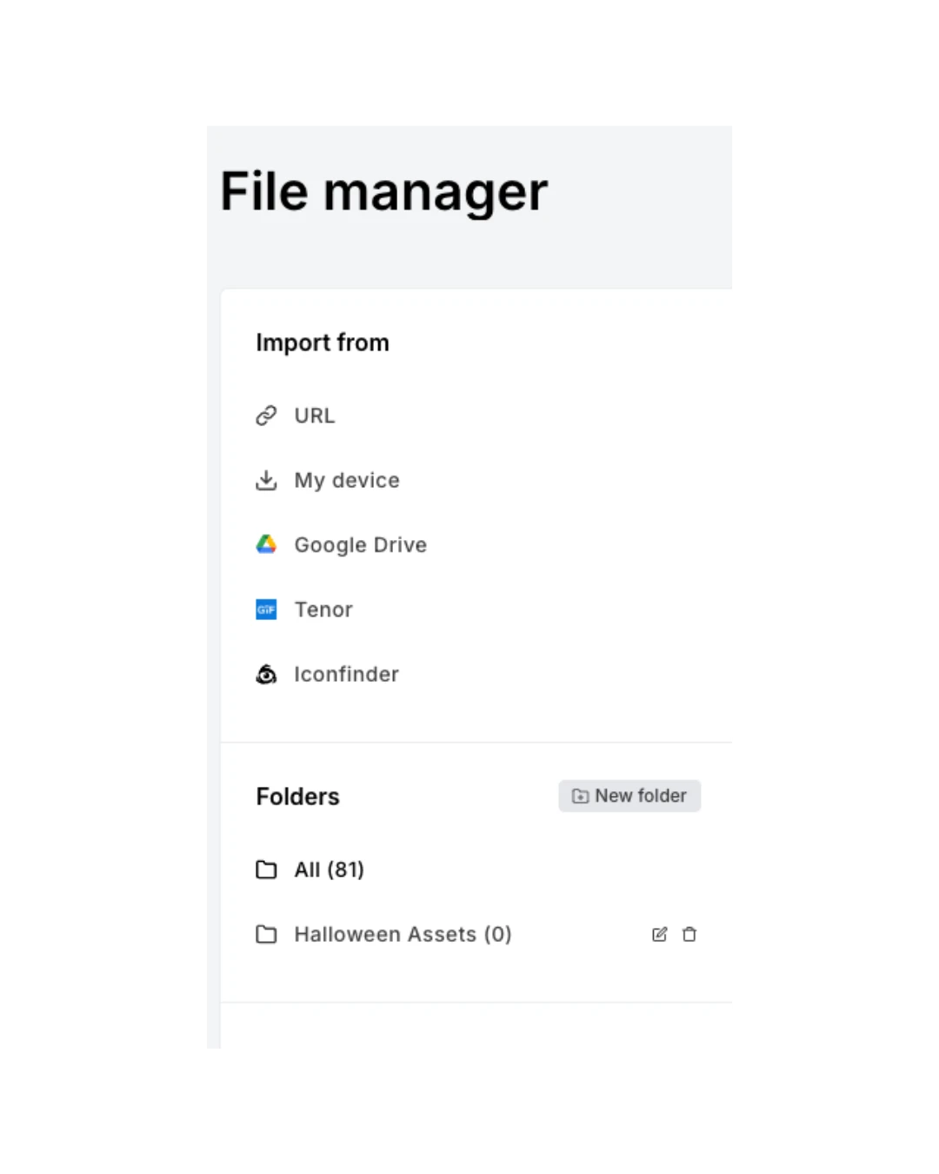Image resolution: width=939 pixels, height=1174 pixels.
Task: Import from Google Drive
Action: pos(360,544)
